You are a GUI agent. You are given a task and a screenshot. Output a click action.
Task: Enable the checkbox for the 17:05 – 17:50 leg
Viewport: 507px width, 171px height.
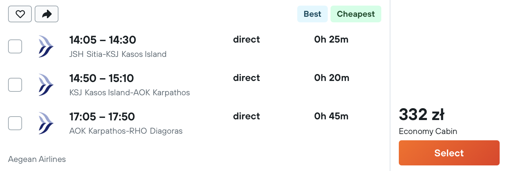[15, 123]
